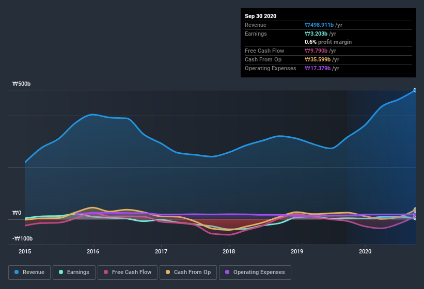Click the 2015 label on the x-axis
This screenshot has height=289, width=424.
(25, 251)
